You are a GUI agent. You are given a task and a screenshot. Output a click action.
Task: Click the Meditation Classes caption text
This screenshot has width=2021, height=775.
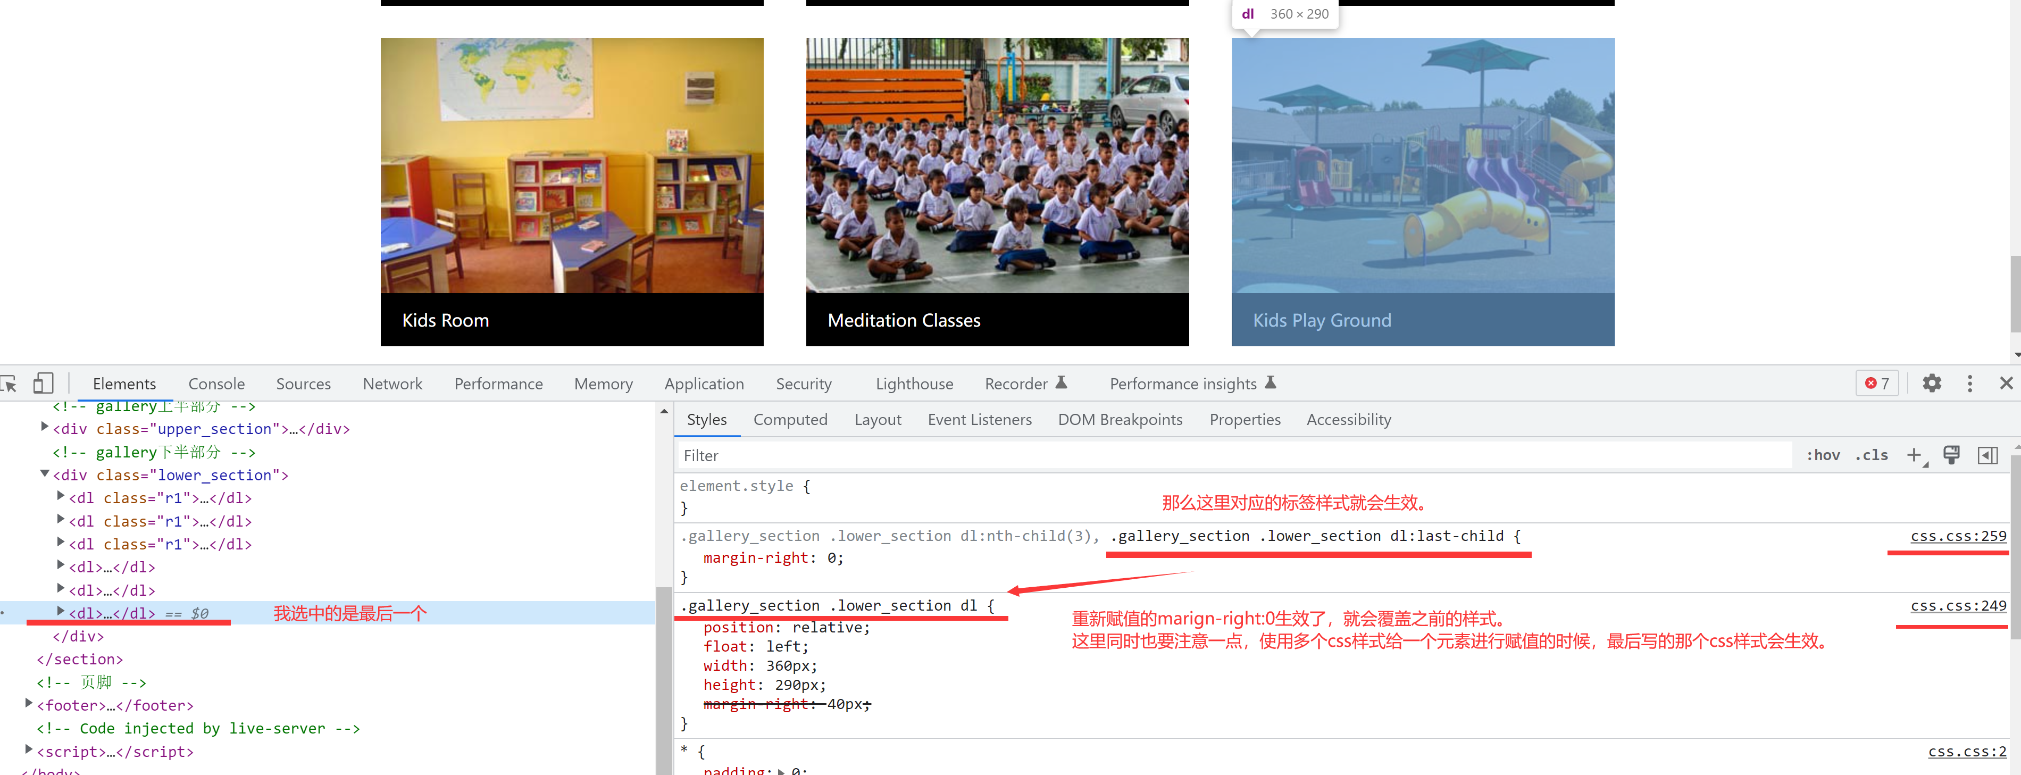coord(903,320)
